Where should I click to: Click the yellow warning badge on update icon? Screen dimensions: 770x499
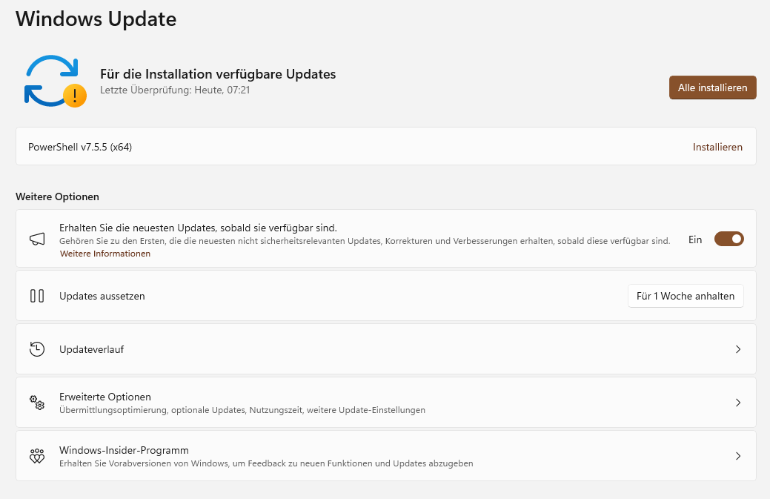[74, 96]
